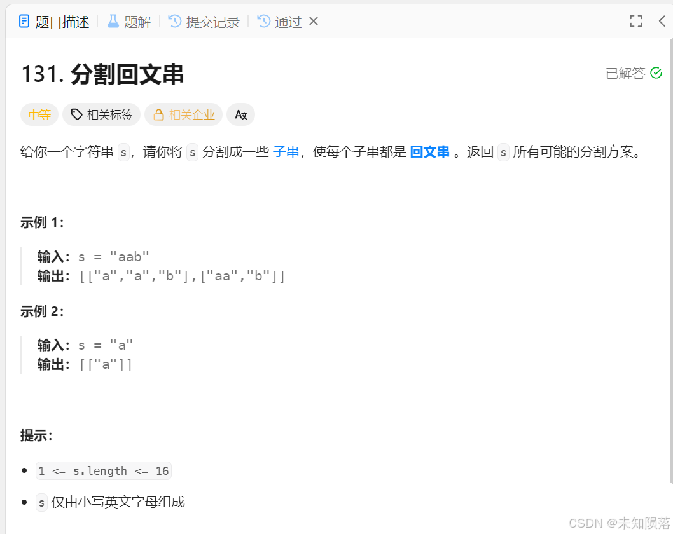Click the 提交记录 history clock icon
Viewport: 673px width, 534px height.
pyautogui.click(x=175, y=21)
